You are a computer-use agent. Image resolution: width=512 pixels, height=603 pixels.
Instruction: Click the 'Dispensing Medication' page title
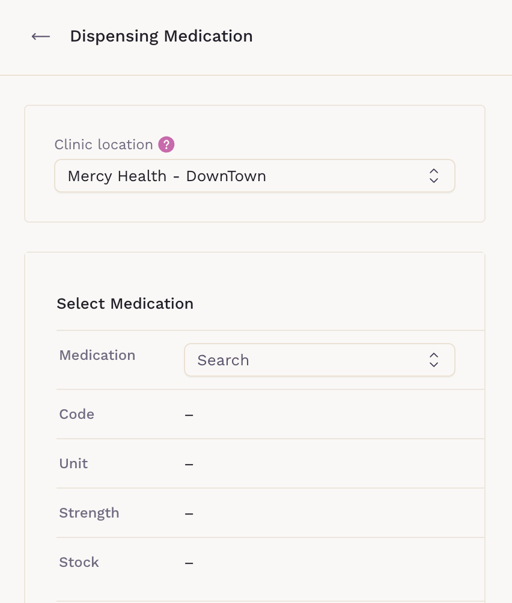click(x=161, y=36)
